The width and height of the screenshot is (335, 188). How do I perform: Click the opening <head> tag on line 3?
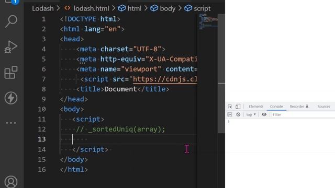click(x=72, y=39)
